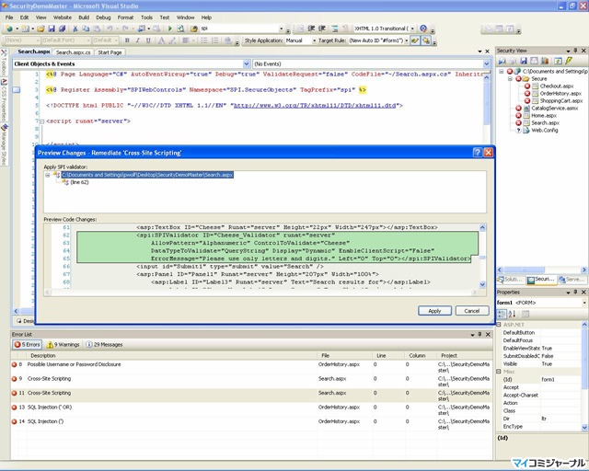Click the Cancel button in dialog
Screen dimensions: 589x471
[472, 311]
